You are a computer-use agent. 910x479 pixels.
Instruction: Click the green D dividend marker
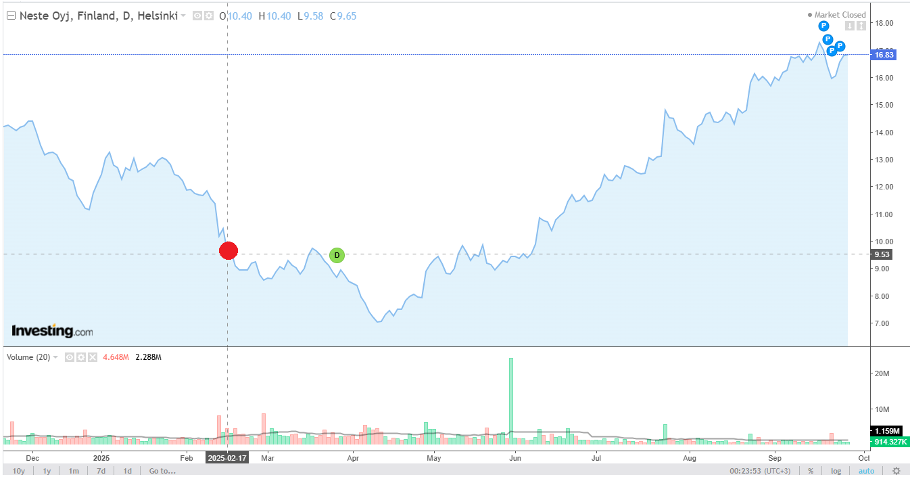[x=337, y=255]
